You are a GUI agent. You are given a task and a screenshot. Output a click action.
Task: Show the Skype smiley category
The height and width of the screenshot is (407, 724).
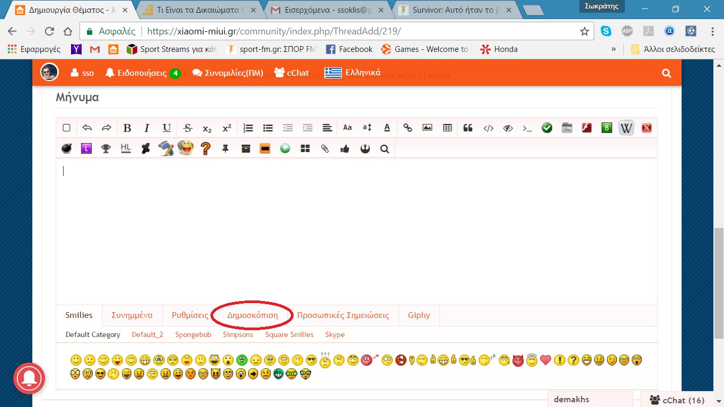click(x=335, y=334)
